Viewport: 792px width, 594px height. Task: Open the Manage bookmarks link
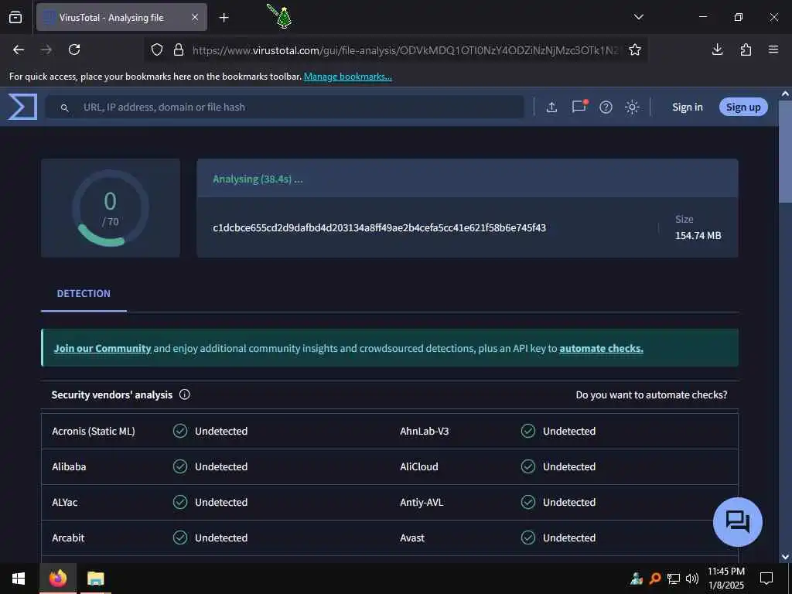(347, 77)
